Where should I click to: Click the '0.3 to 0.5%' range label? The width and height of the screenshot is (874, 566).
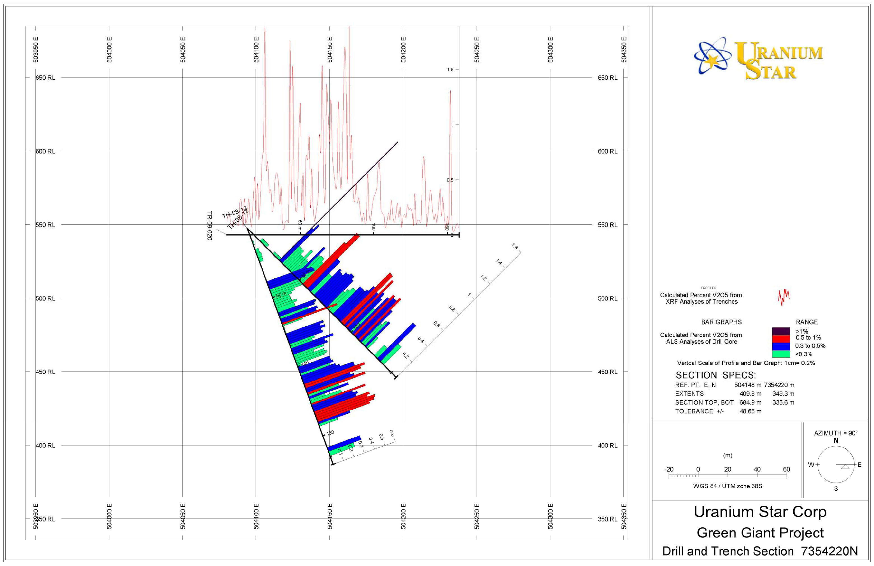(x=810, y=346)
